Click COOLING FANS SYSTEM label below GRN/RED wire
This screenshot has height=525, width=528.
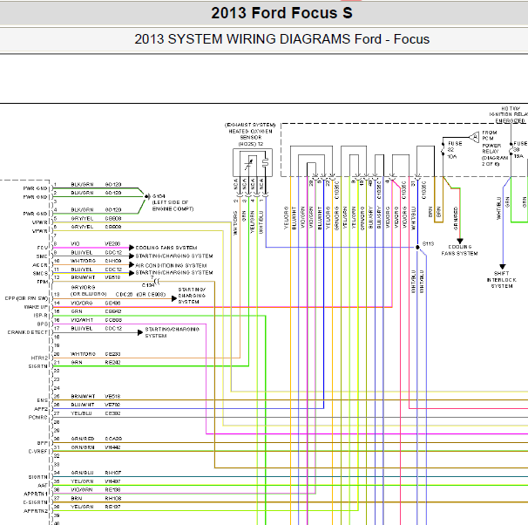point(460,250)
